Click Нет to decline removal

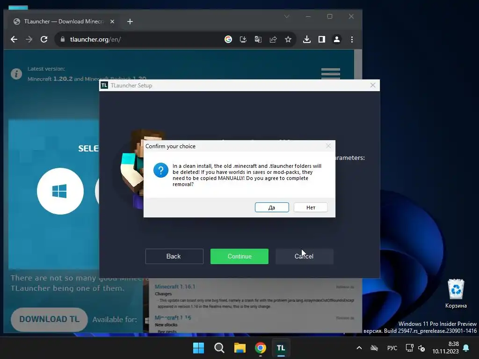(311, 207)
